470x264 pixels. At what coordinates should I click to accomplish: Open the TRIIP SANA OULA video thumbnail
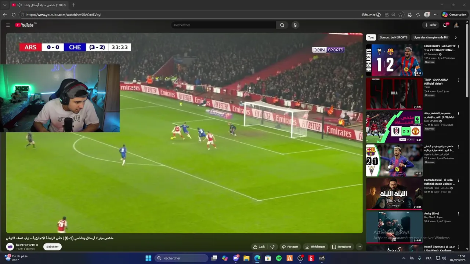(x=394, y=93)
